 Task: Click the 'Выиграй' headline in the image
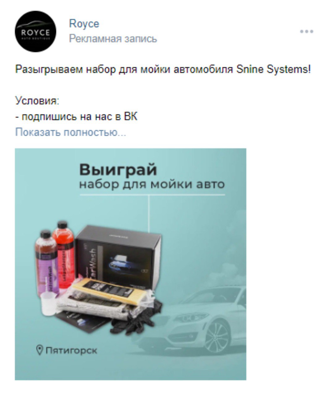point(118,170)
